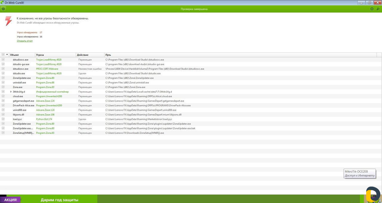The image size is (382, 203).
Task: Click the green back arrow icon
Action: pyautogui.click(x=3, y=9)
